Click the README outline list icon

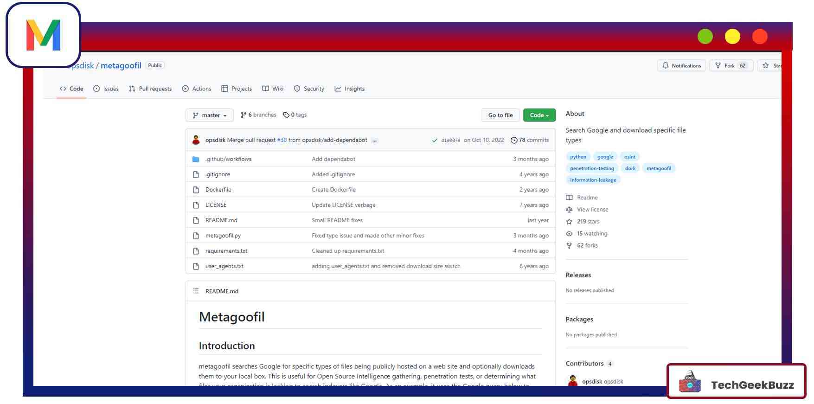tap(196, 291)
